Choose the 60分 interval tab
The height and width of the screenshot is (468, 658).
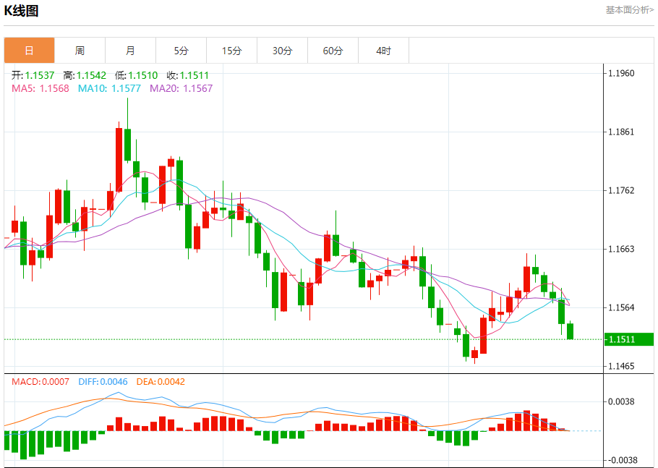333,51
